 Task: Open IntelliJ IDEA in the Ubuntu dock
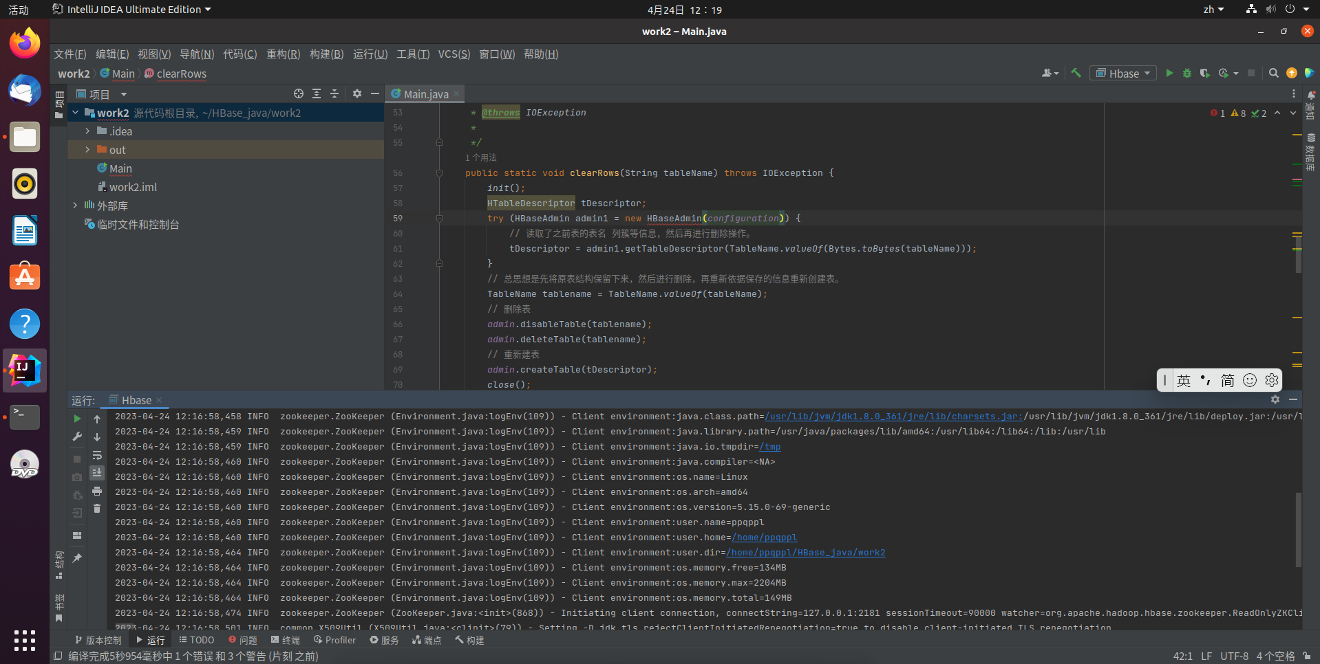25,370
